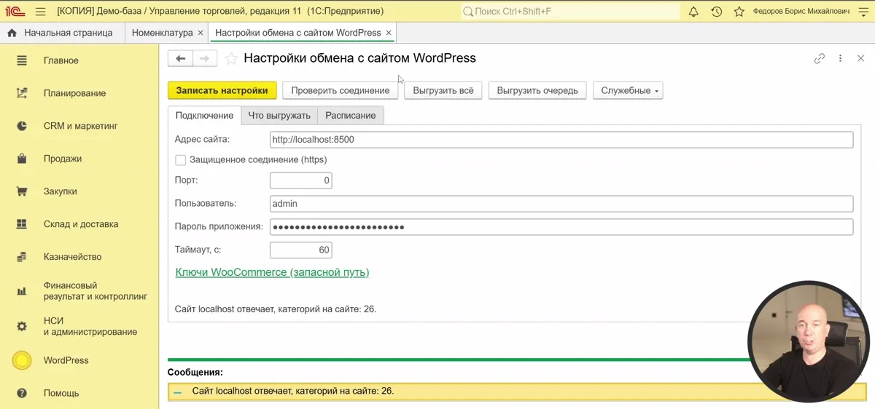Click the Склад и доставка icon
The height and width of the screenshot is (409, 875).
[x=22, y=224]
